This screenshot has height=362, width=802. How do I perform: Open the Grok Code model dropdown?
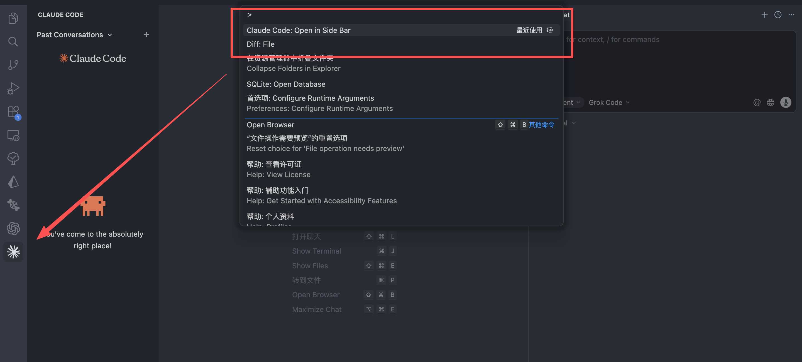[x=609, y=103]
